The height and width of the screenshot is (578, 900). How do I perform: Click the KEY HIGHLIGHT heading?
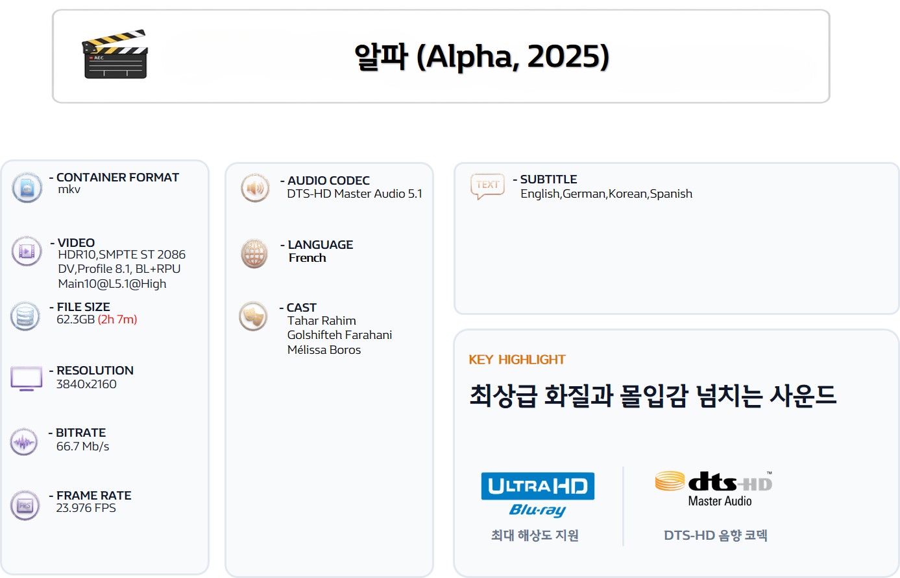pyautogui.click(x=517, y=360)
